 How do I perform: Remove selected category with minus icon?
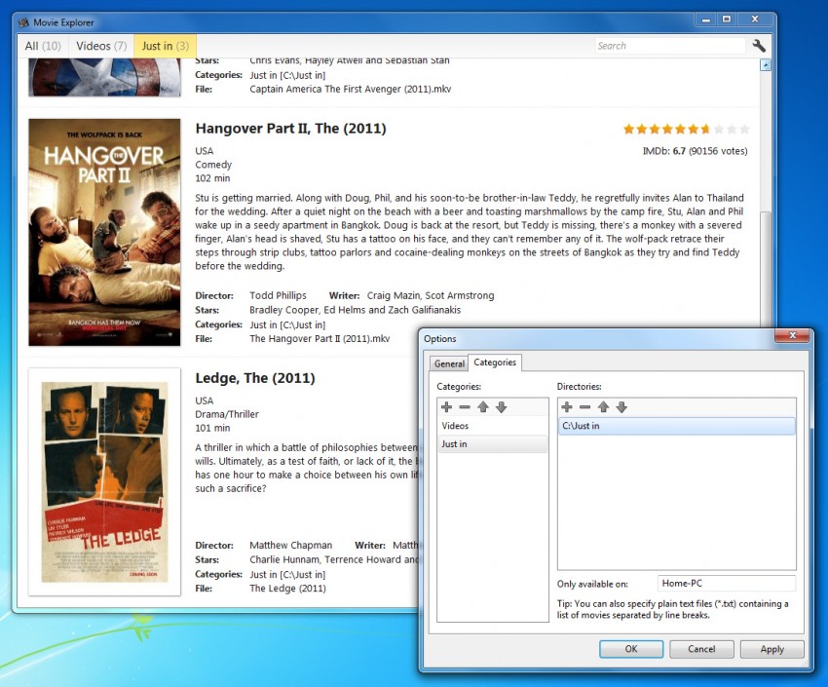(465, 406)
